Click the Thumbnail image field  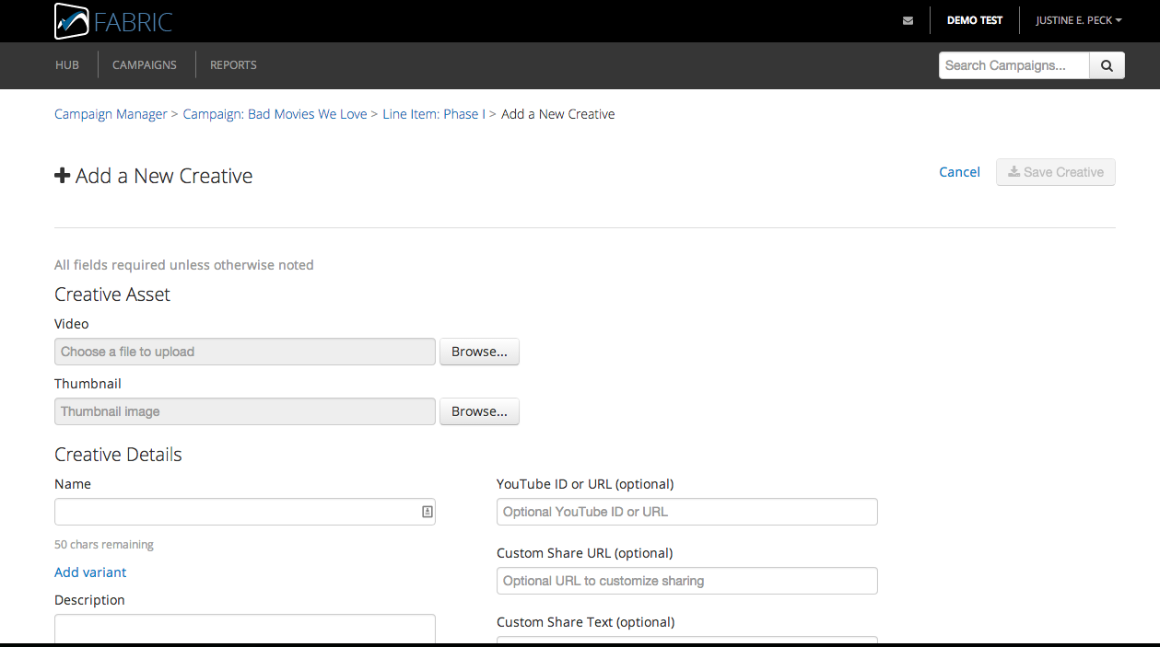pyautogui.click(x=245, y=411)
